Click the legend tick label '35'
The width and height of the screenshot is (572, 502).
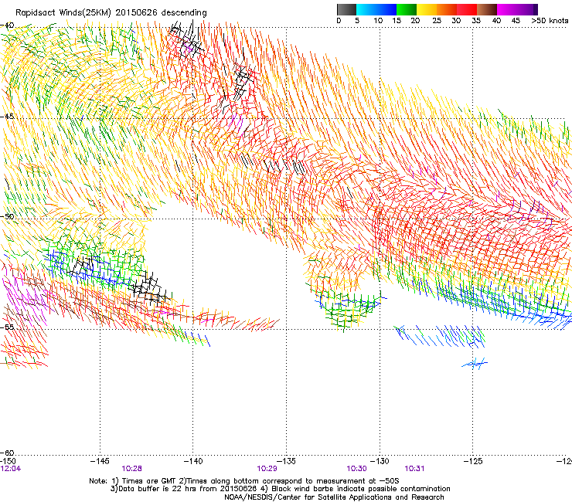(476, 21)
